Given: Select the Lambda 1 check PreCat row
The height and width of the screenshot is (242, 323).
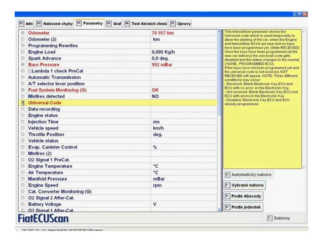Looking at the screenshot, I should [x=118, y=71].
